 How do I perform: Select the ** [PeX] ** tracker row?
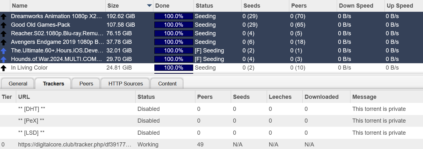pyautogui.click(x=31, y=121)
